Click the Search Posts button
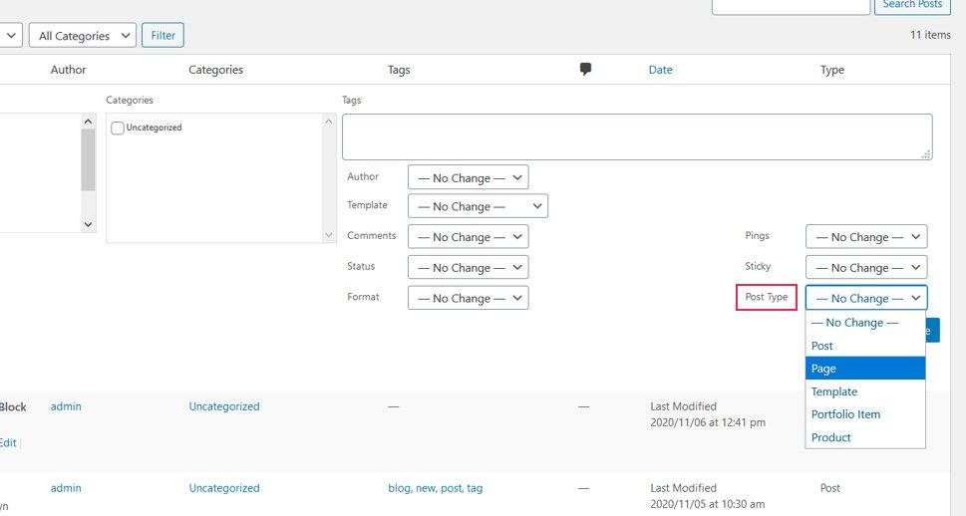The height and width of the screenshot is (516, 966). coord(911,5)
